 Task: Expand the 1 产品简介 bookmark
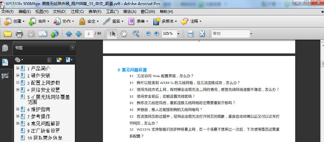pos(18,68)
